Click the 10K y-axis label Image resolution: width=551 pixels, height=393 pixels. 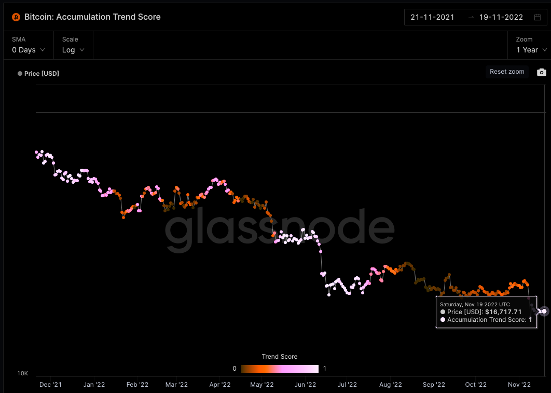22,373
